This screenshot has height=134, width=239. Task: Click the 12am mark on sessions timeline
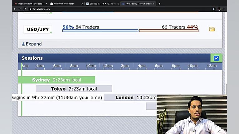pyautogui.click(x=212, y=66)
